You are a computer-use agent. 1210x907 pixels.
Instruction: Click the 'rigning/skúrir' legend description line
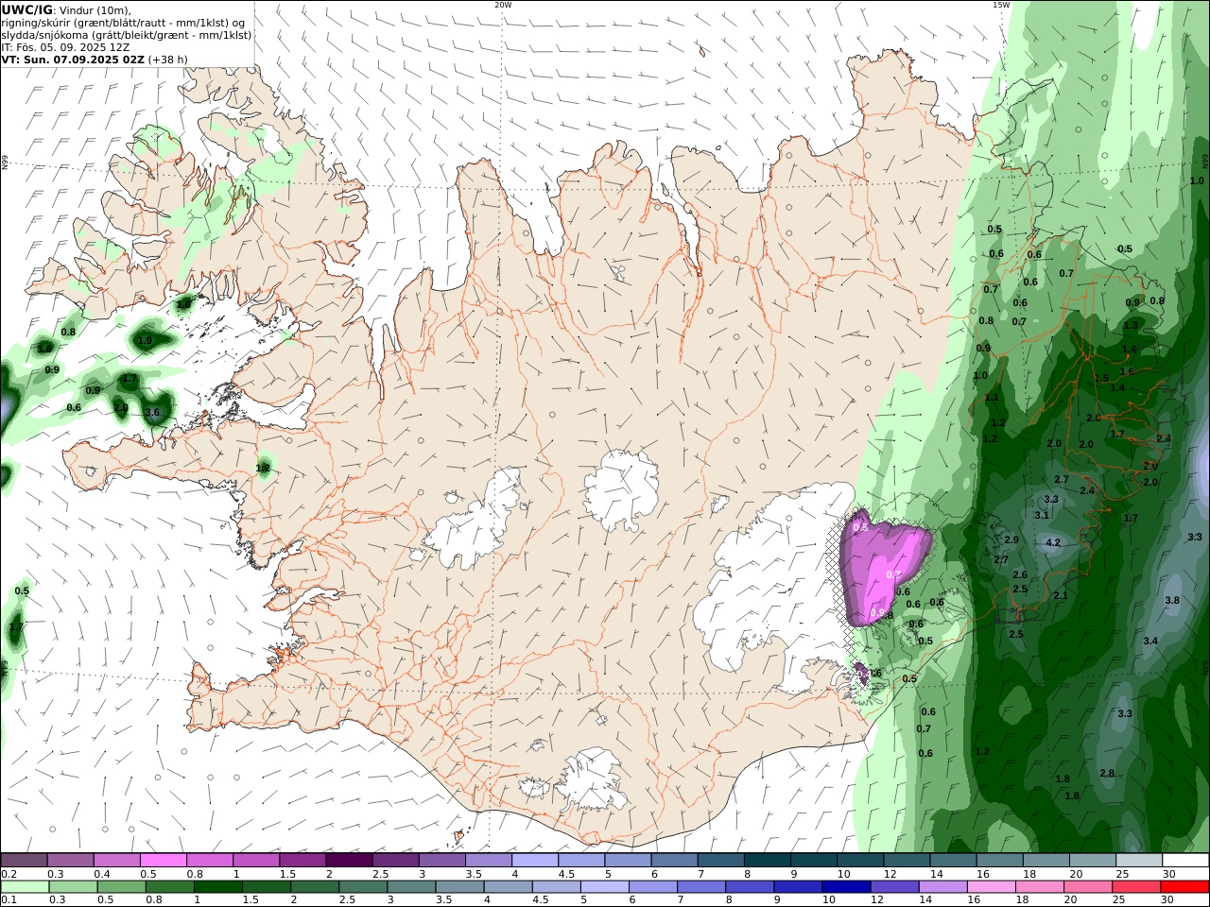(x=123, y=23)
